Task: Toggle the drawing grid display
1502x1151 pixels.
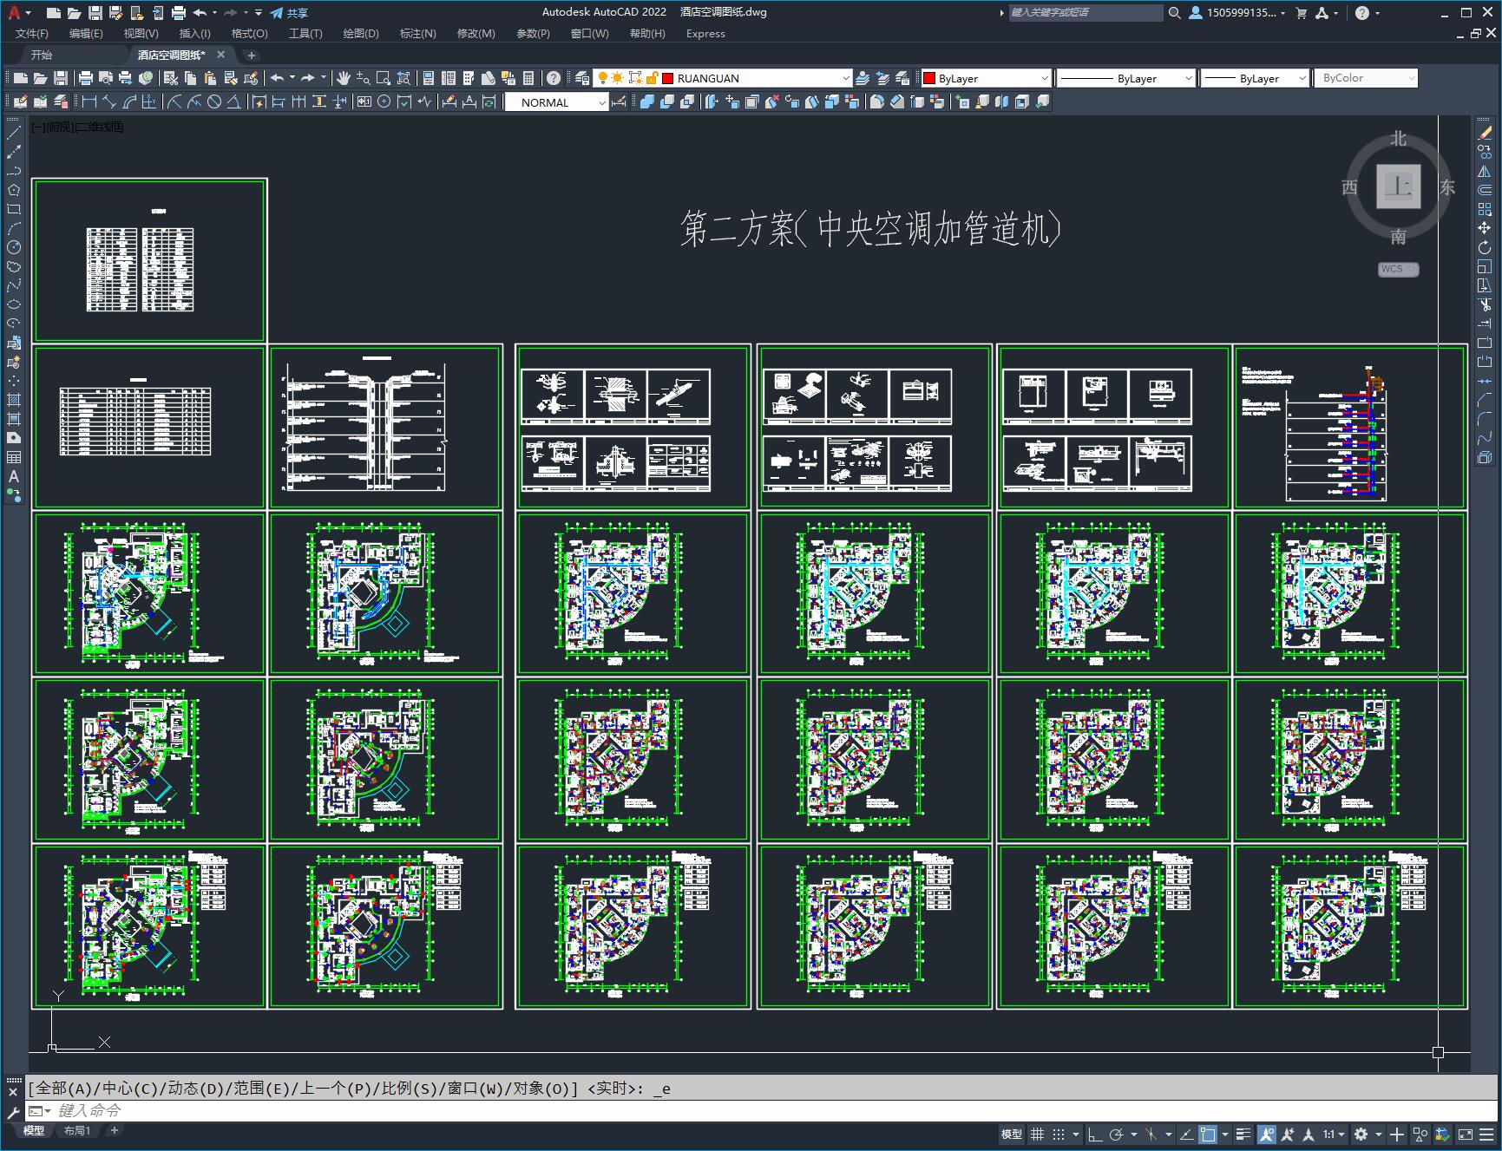Action: 1037,1134
